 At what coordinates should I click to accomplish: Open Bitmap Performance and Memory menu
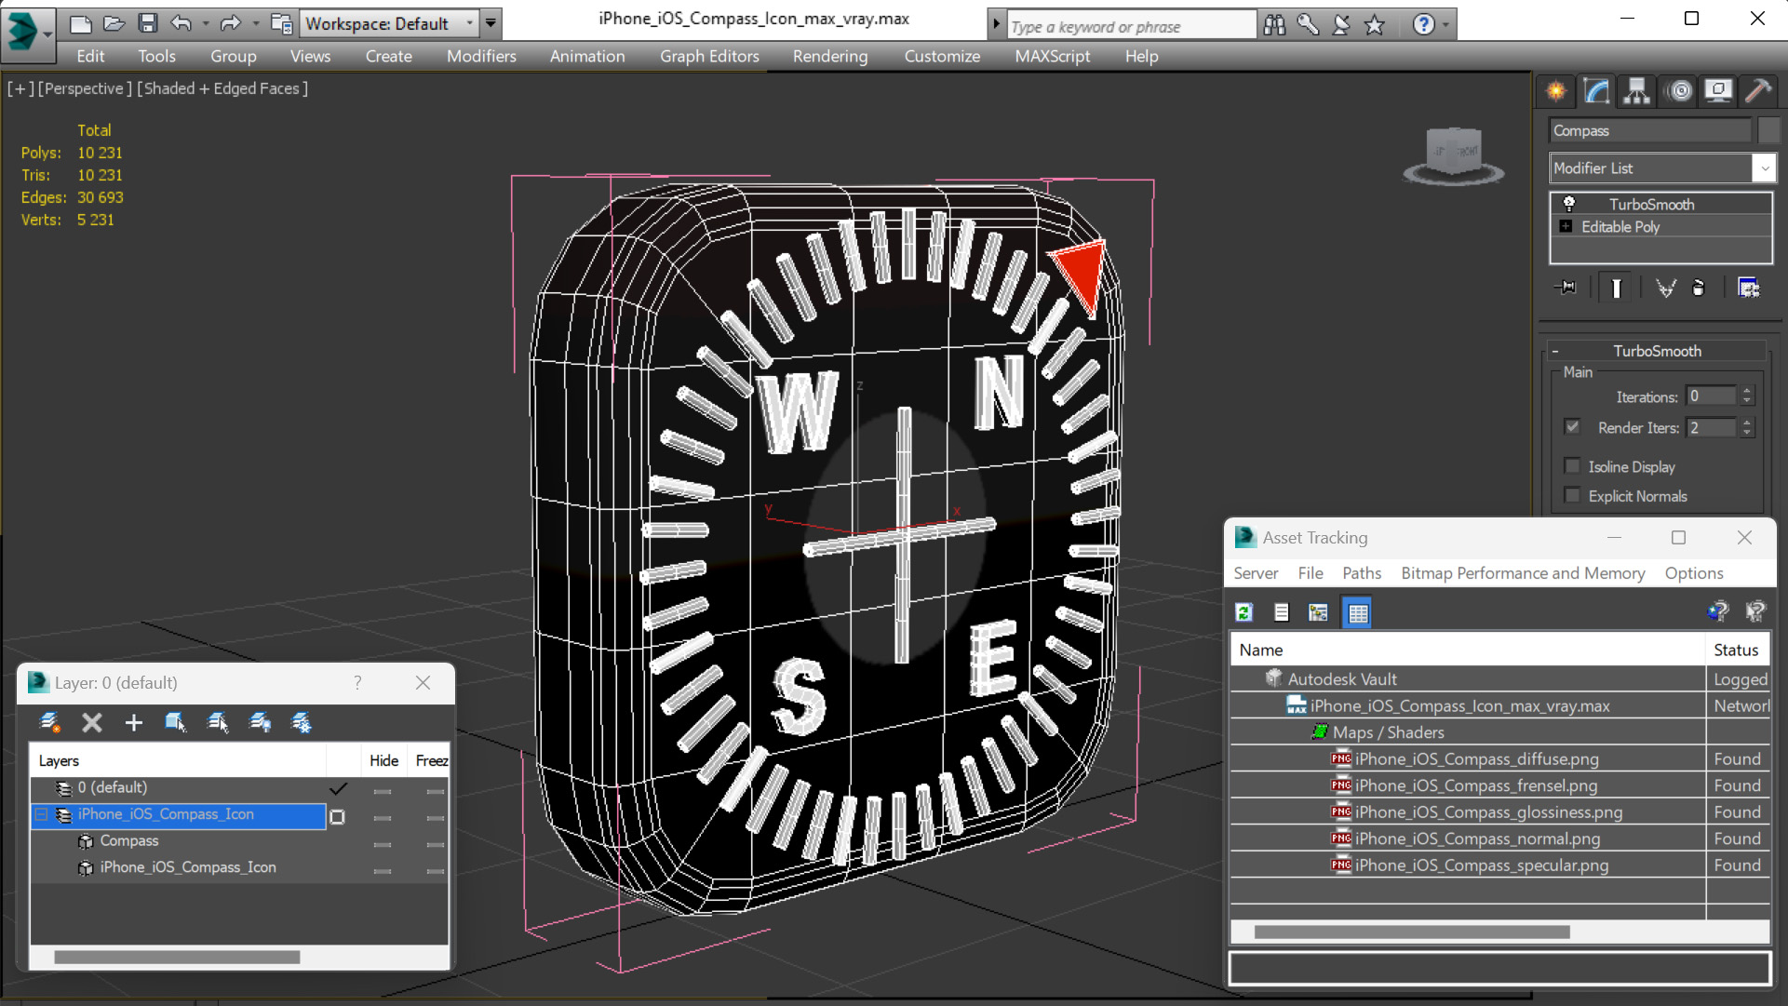click(x=1523, y=573)
